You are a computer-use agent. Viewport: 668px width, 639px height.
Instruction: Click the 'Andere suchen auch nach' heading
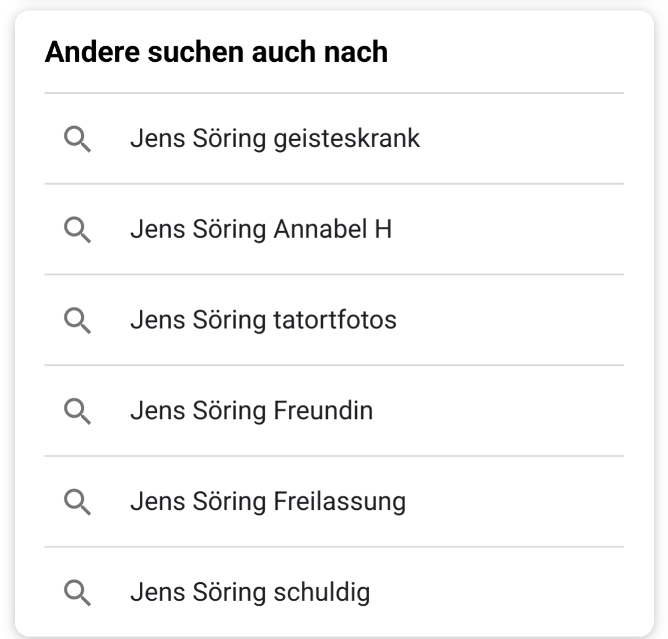pos(216,52)
